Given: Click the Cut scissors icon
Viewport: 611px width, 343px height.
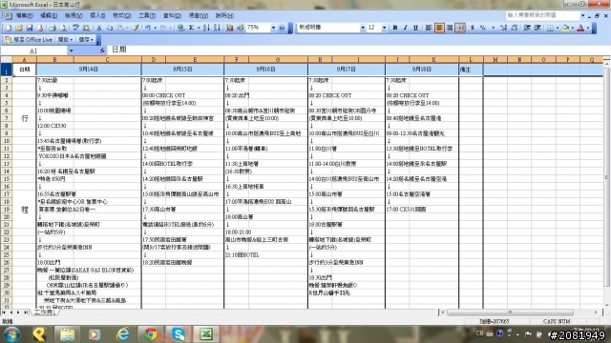Looking at the screenshot, I should 99,28.
